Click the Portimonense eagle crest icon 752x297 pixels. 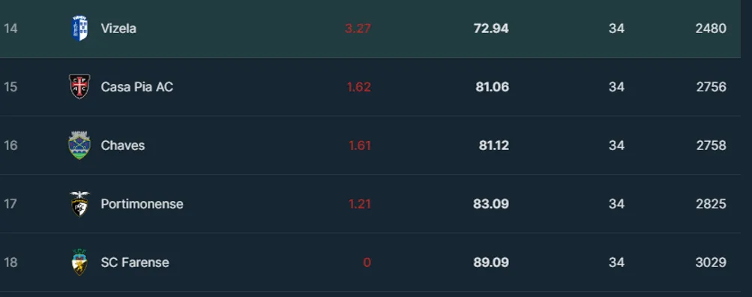[x=79, y=204]
